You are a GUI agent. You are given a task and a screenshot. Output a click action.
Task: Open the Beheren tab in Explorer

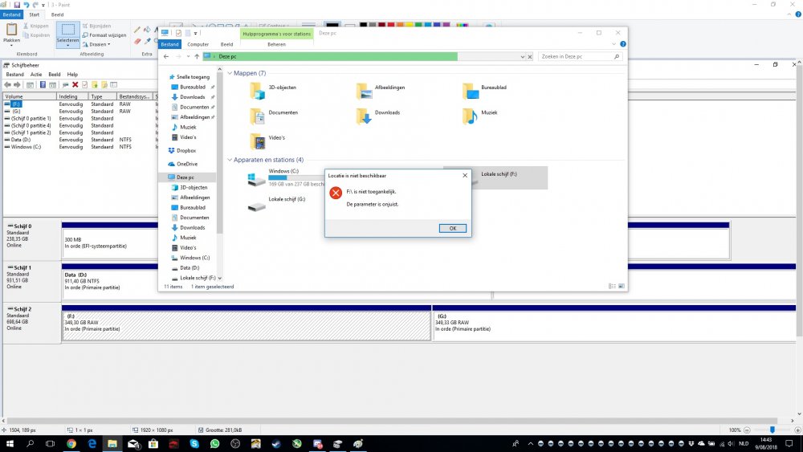coord(276,44)
